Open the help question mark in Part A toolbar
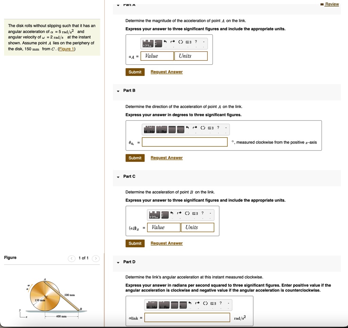This screenshot has height=328, width=348. (x=196, y=42)
